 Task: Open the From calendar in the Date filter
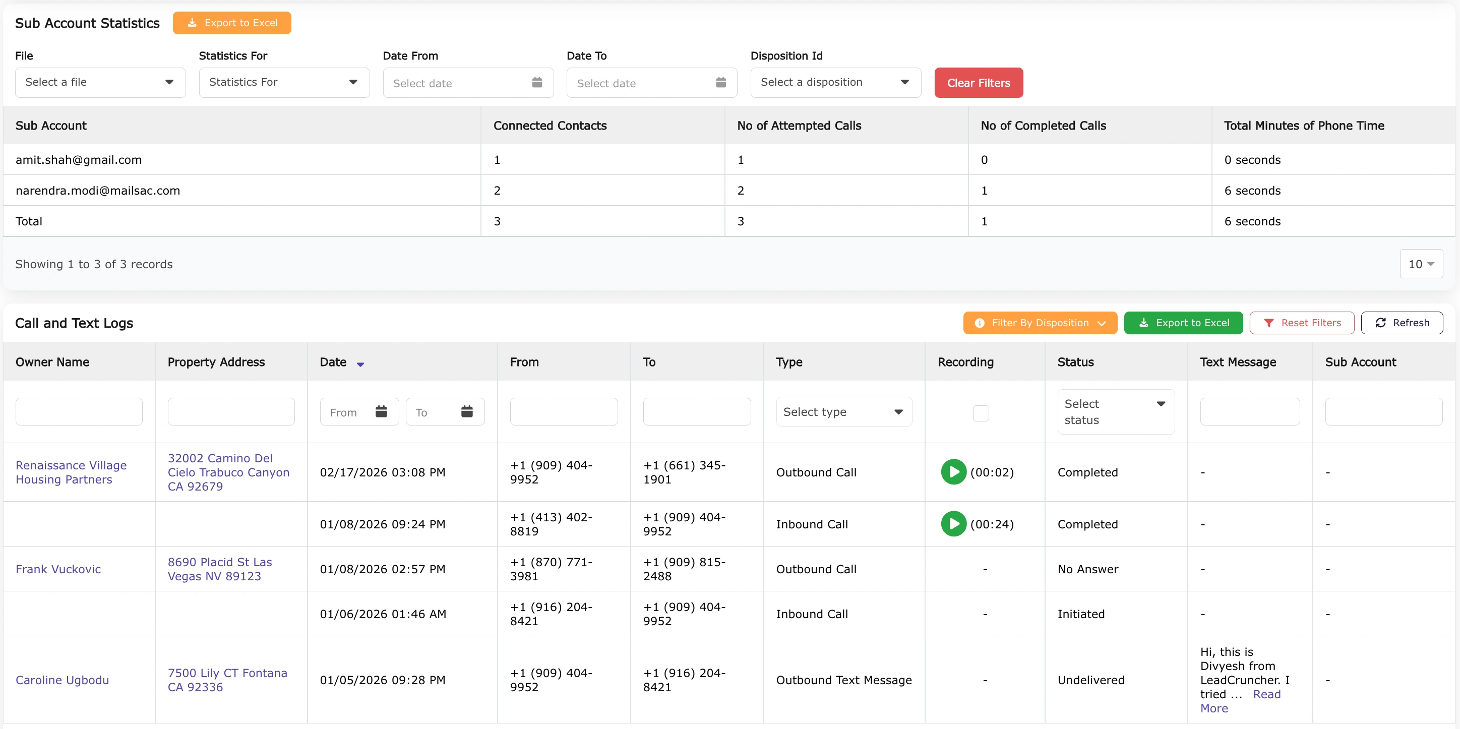[382, 411]
